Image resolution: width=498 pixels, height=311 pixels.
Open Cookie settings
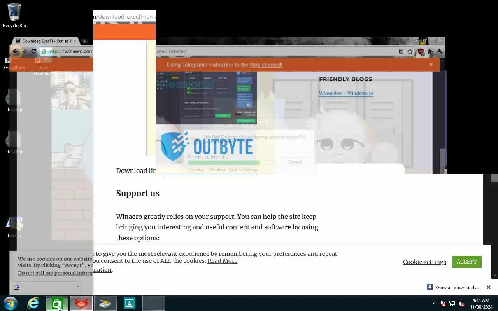pyautogui.click(x=424, y=262)
